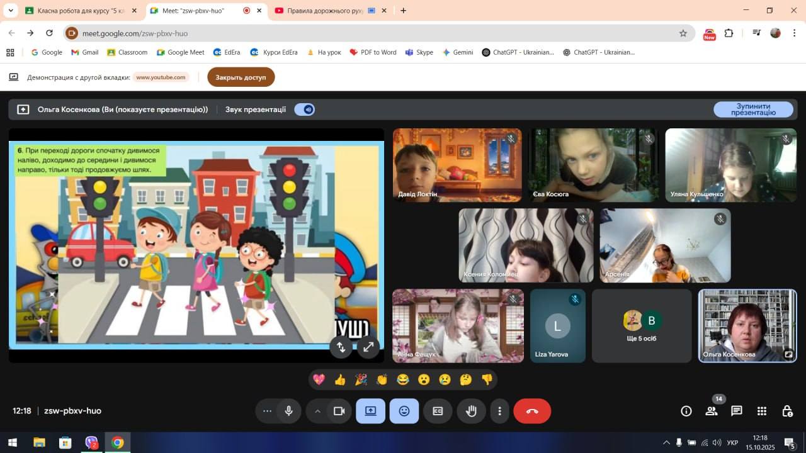
Task: Mute the microphone
Action: click(x=288, y=411)
